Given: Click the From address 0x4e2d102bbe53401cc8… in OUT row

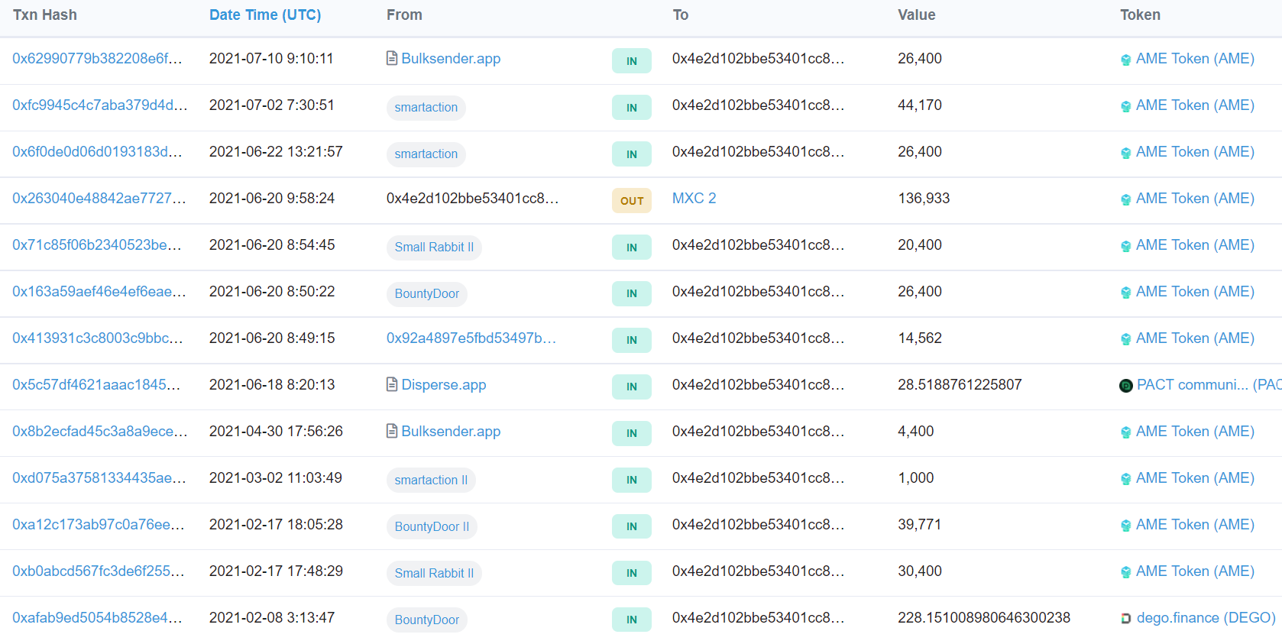Looking at the screenshot, I should [473, 198].
